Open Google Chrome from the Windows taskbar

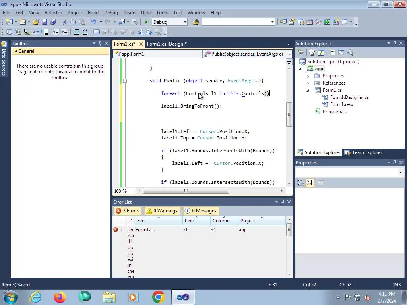[159, 297]
